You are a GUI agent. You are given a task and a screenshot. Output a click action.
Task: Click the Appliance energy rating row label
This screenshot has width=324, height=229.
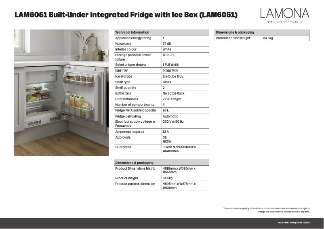pos(133,38)
